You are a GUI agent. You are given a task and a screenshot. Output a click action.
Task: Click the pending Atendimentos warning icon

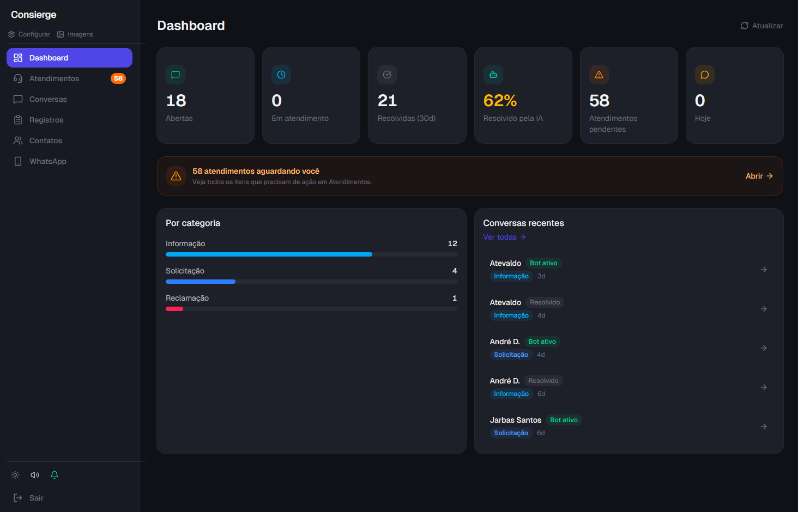pyautogui.click(x=599, y=75)
